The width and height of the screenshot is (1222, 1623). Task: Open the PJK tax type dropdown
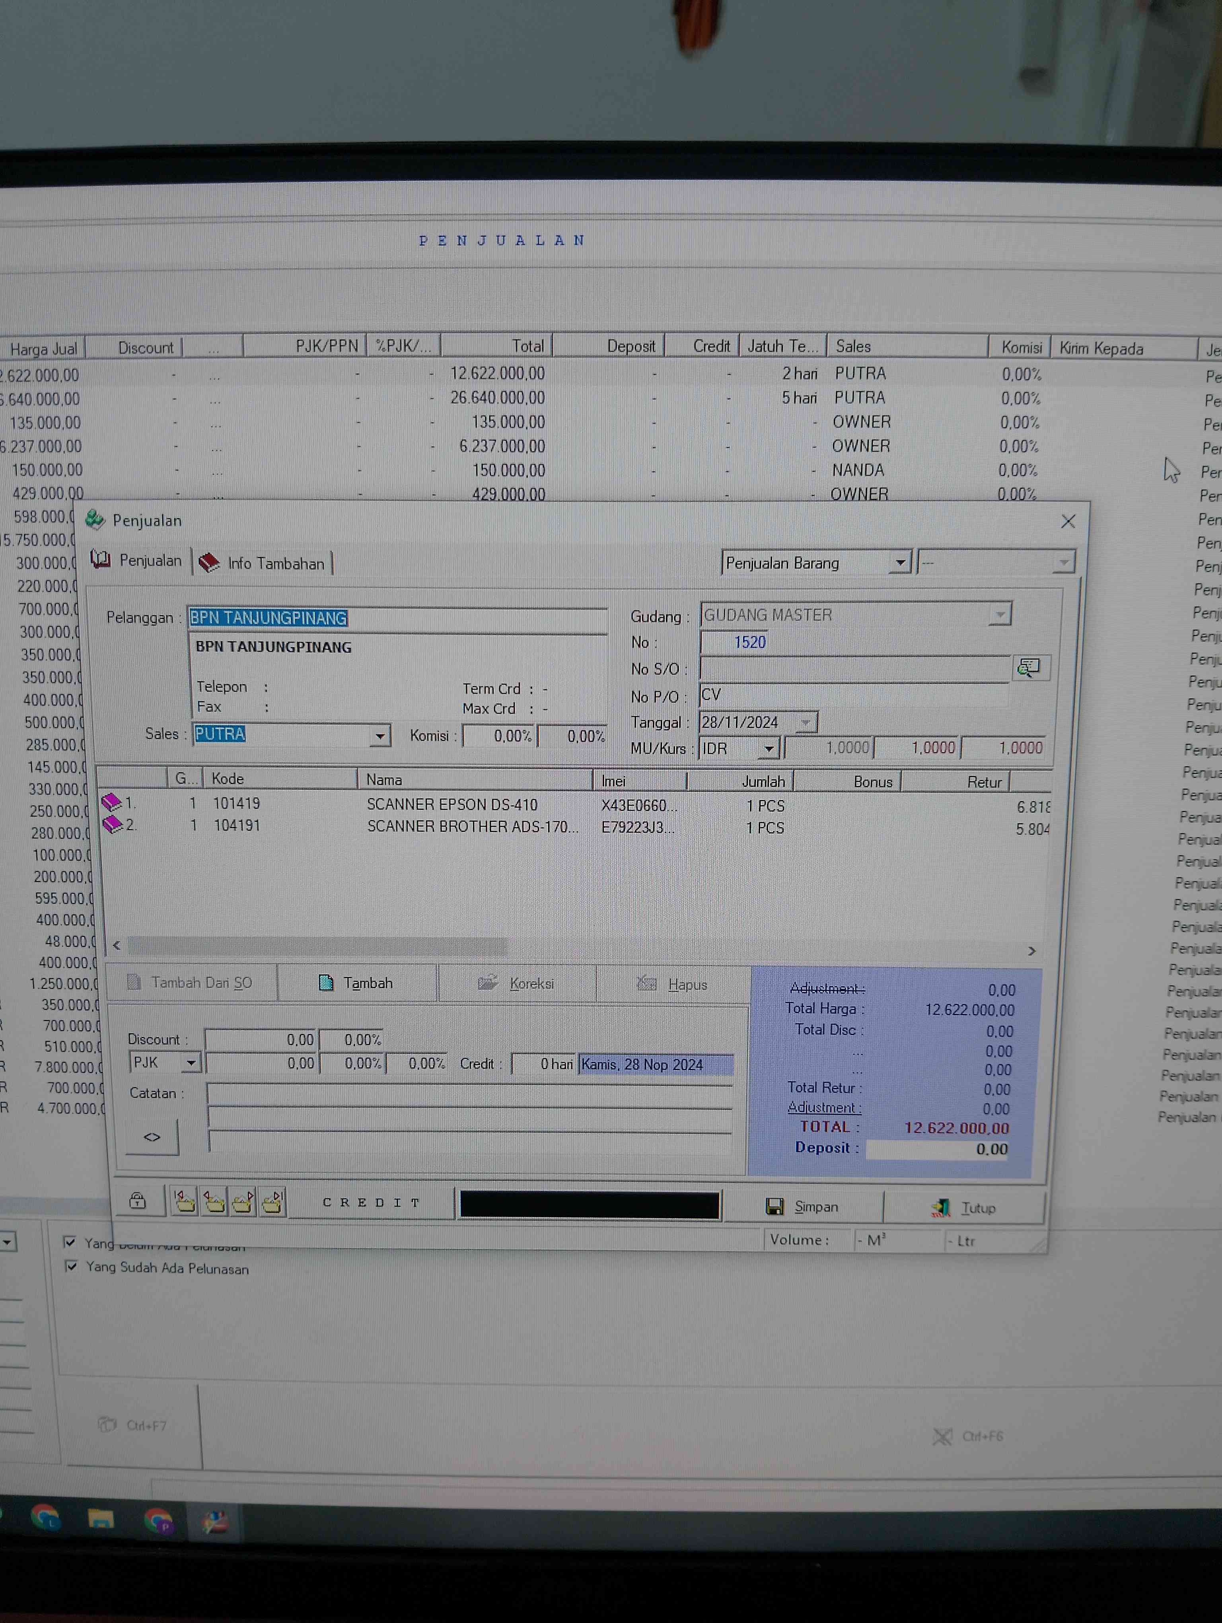coord(191,1063)
